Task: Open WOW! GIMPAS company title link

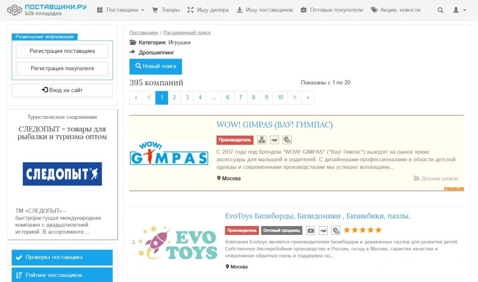Action: tap(274, 125)
